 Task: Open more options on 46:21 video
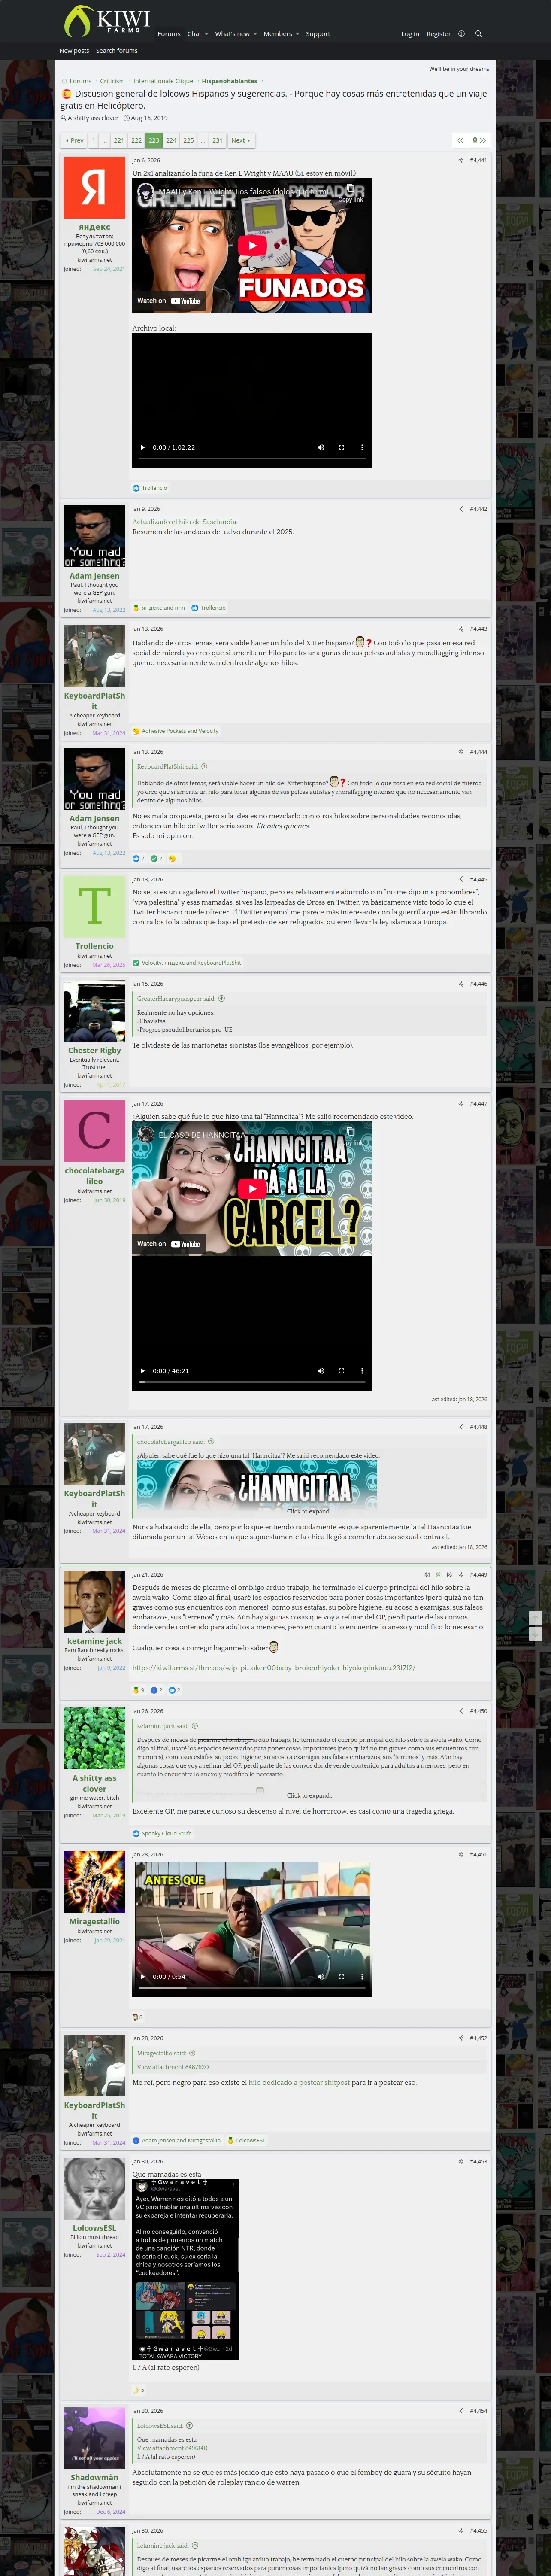coord(362,1371)
